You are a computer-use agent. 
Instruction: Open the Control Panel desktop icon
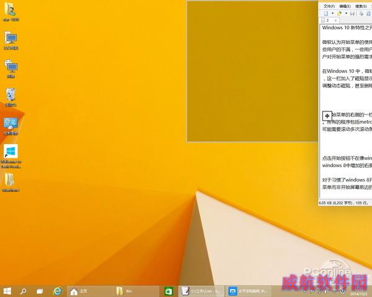[11, 124]
